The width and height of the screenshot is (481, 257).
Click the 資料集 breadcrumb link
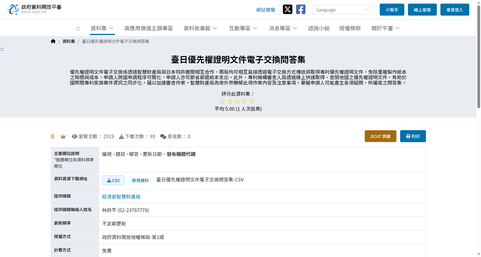[x=69, y=41]
